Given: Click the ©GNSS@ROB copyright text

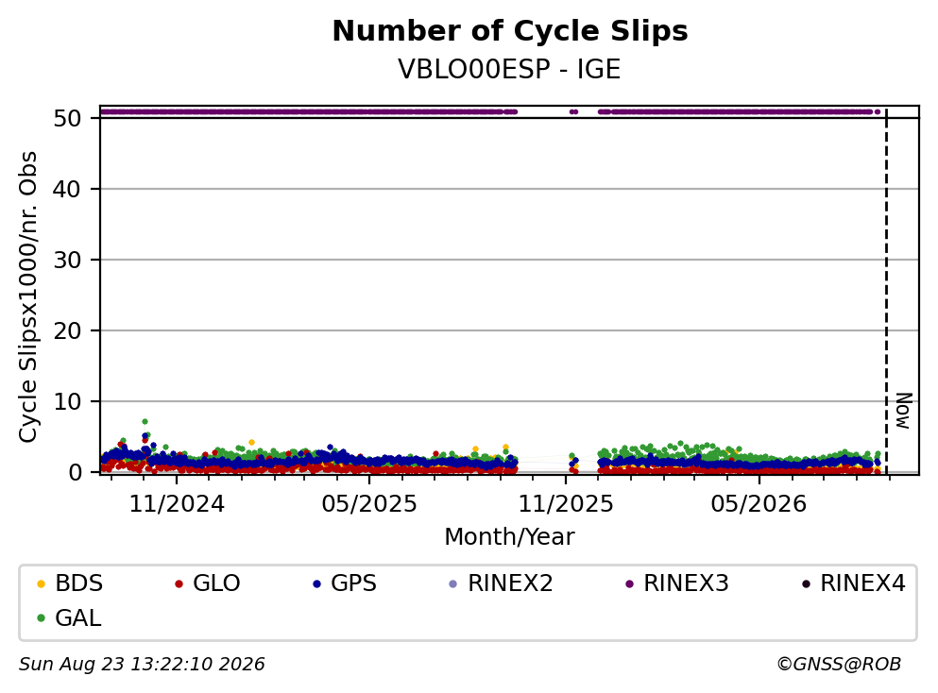Looking at the screenshot, I should (839, 665).
